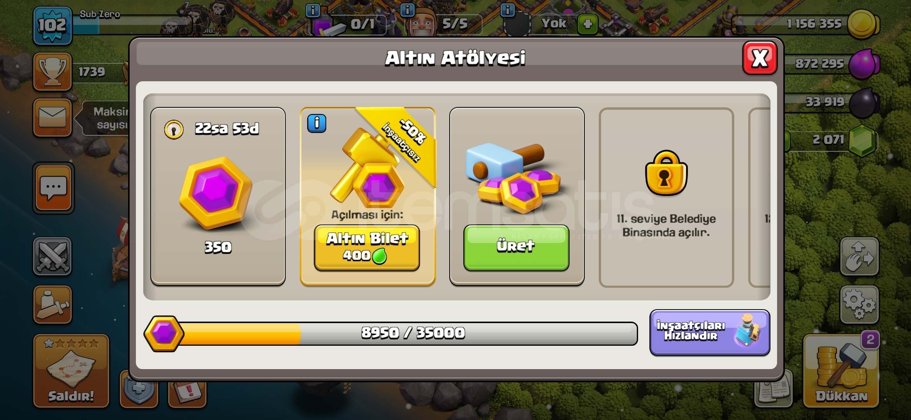Buy Altın Bilet for 400 gems
The width and height of the screenshot is (911, 420).
(x=367, y=247)
